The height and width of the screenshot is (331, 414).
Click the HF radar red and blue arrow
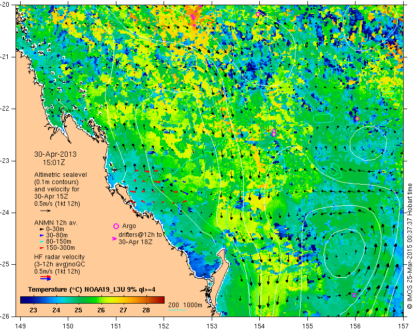pos(46,278)
